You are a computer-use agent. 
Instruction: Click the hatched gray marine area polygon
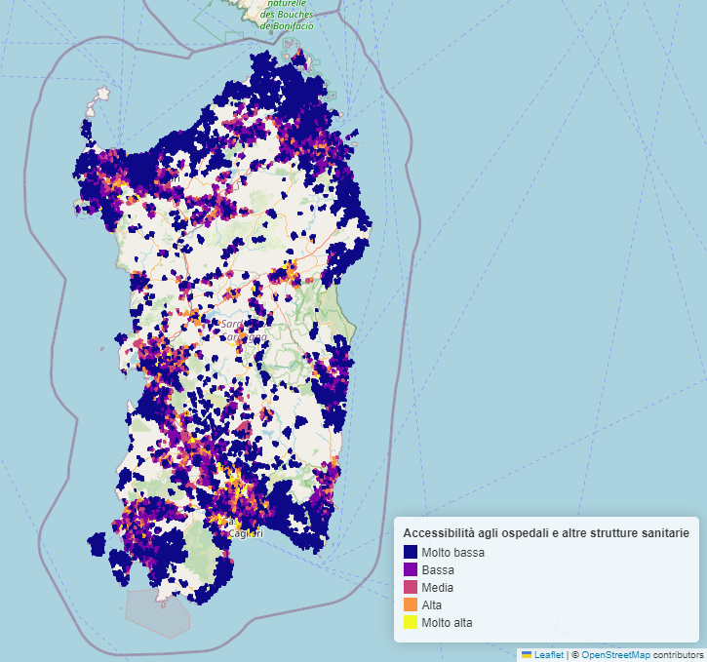tap(158, 610)
